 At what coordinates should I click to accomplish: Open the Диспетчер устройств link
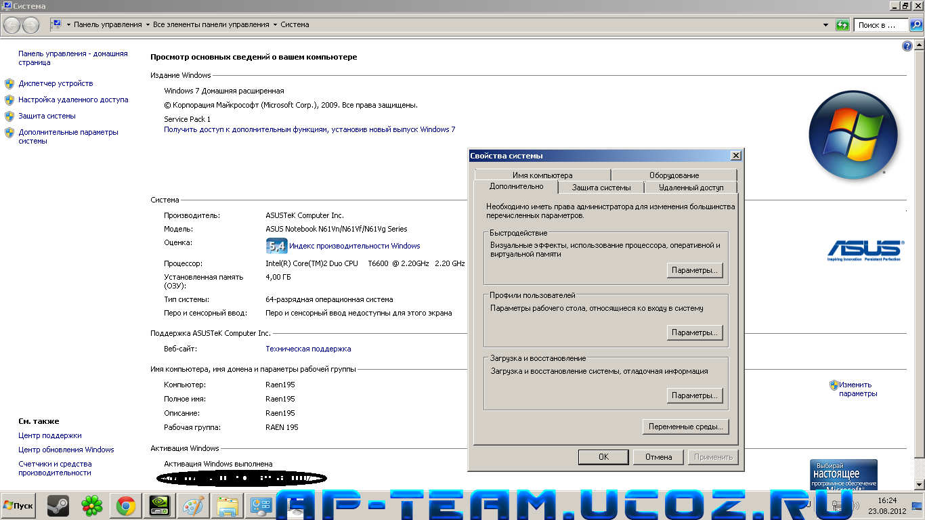coord(56,83)
